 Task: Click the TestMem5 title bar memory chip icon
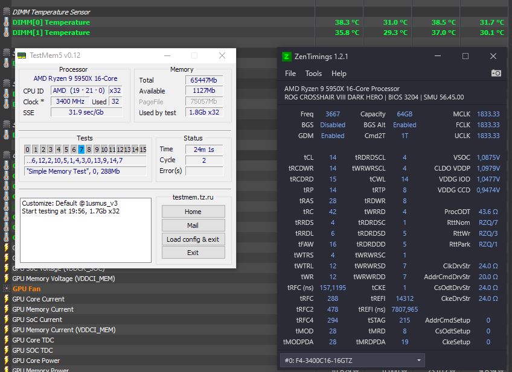tap(22, 55)
